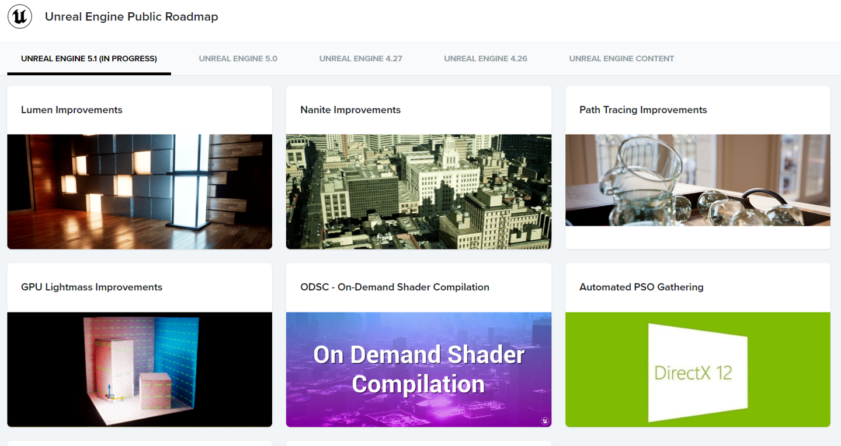Click the On Demand Shader Compilation banner image
The width and height of the screenshot is (841, 446).
pyautogui.click(x=419, y=370)
